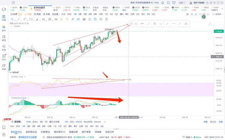The height and width of the screenshot is (140, 225).
Task: Click the 1708.92 current price label
Action: 219,31
